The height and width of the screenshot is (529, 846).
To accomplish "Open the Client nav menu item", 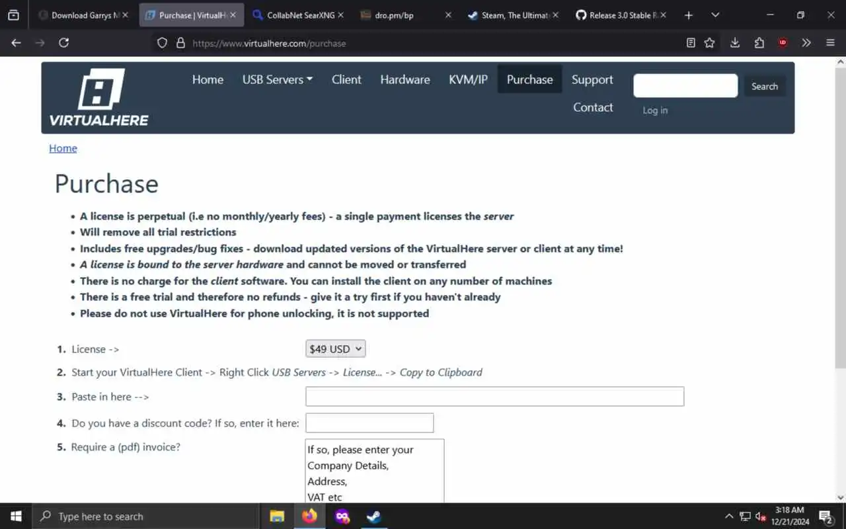I will [x=346, y=79].
